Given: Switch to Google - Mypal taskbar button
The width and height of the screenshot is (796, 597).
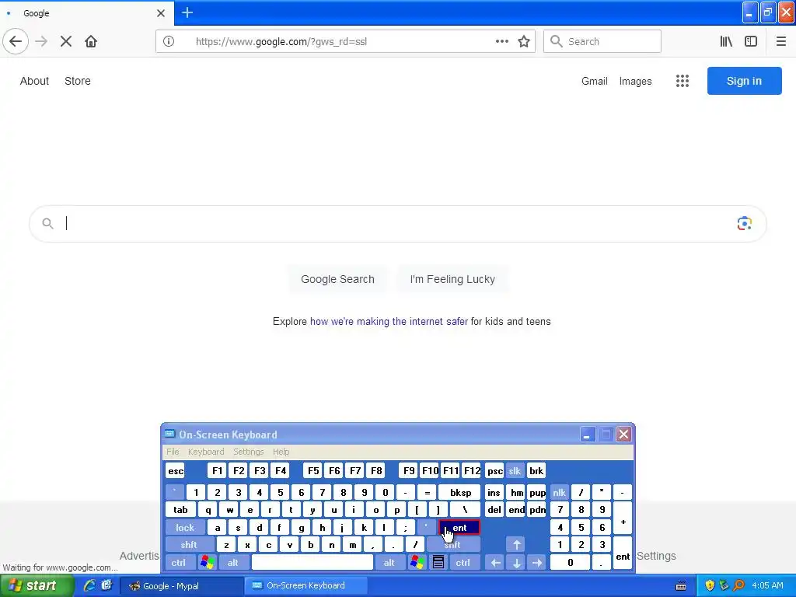Looking at the screenshot, I should (x=180, y=585).
